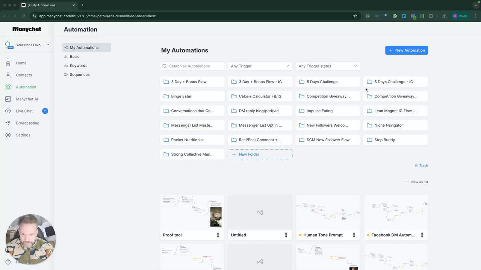Image resolution: width=481 pixels, height=270 pixels.
Task: Open the account switcher Your Nans Favou...
Action: [x=27, y=45]
